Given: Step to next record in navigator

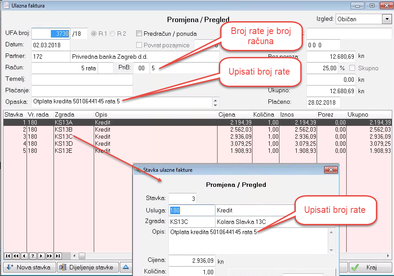Looking at the screenshot, I should (41, 256).
